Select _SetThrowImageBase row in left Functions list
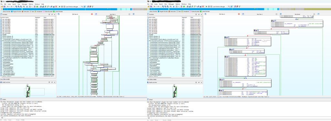331x121 pixels. (27, 67)
